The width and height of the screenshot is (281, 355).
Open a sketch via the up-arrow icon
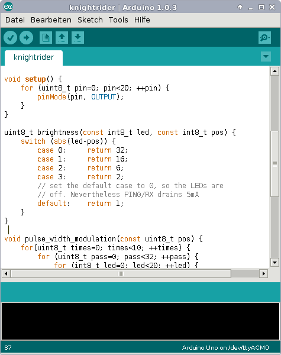[x=62, y=38]
